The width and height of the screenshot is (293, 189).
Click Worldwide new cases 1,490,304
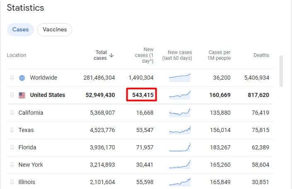coord(141,78)
